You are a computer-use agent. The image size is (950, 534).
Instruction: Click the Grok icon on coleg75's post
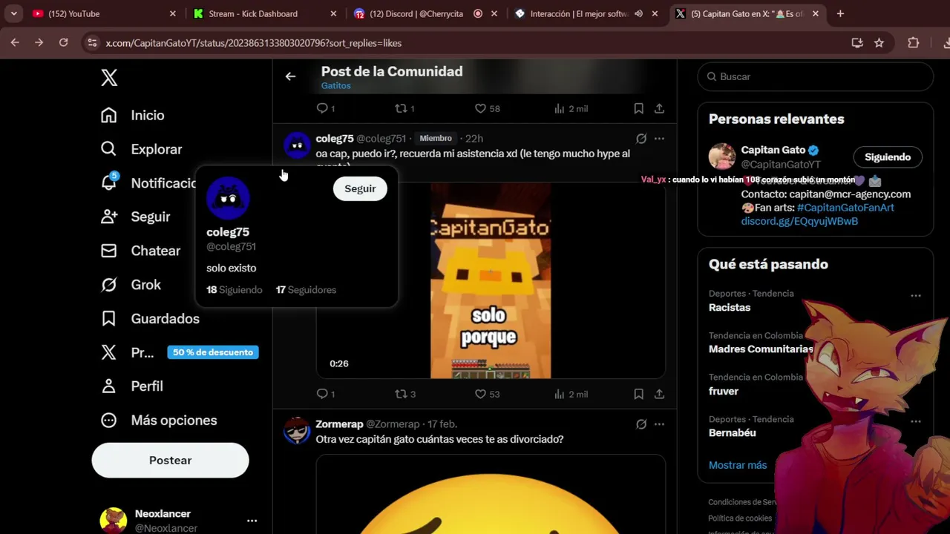point(641,139)
